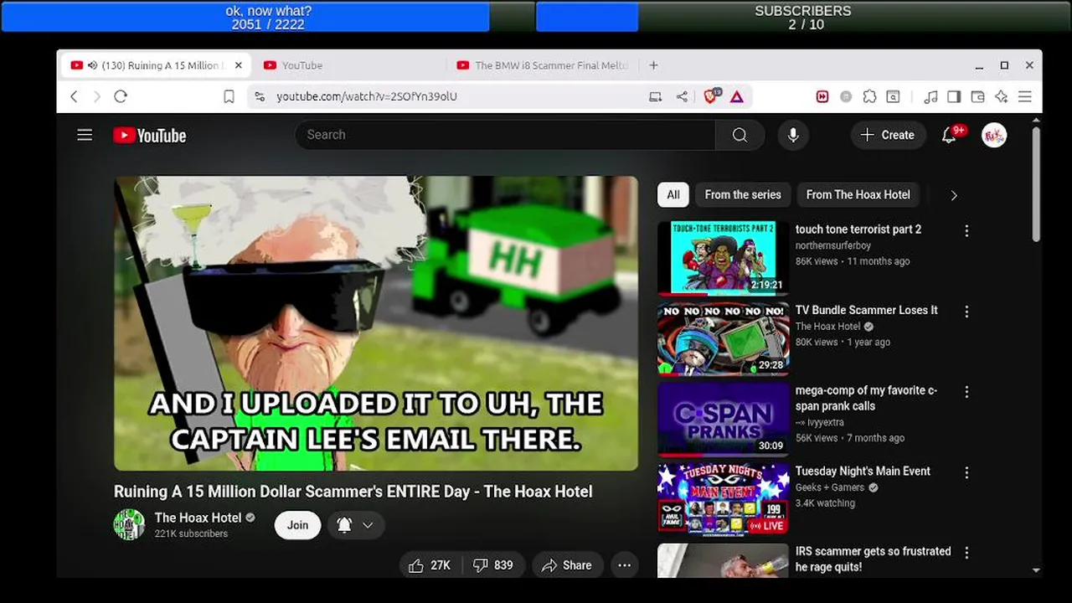The image size is (1072, 603).
Task: Open options for touch tone terrorist video
Action: 966,230
